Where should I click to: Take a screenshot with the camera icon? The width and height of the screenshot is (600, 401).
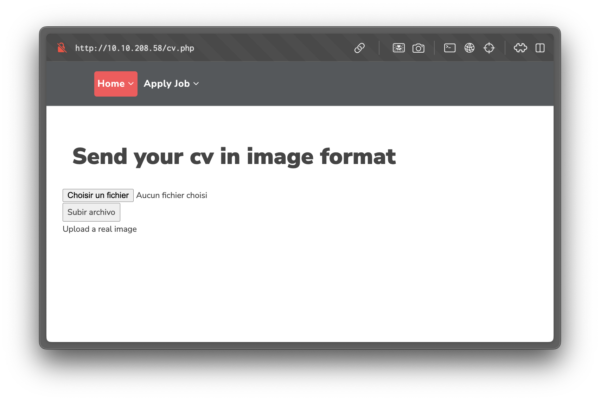click(418, 48)
